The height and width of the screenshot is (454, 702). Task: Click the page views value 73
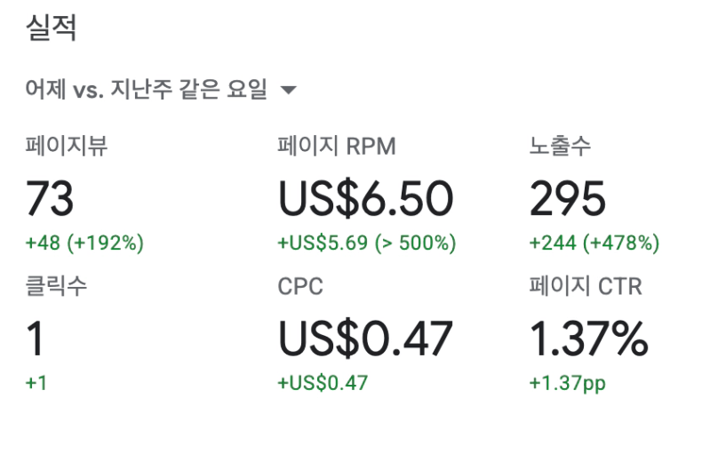(x=50, y=198)
